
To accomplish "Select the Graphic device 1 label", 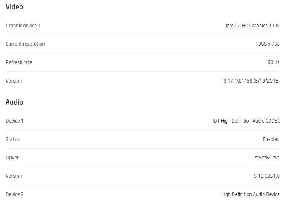I will click(23, 26).
